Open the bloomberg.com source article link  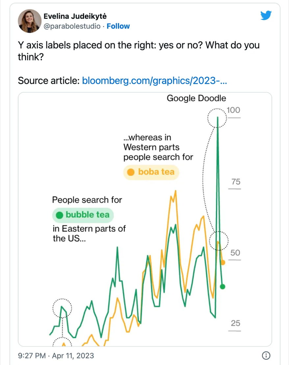[154, 80]
